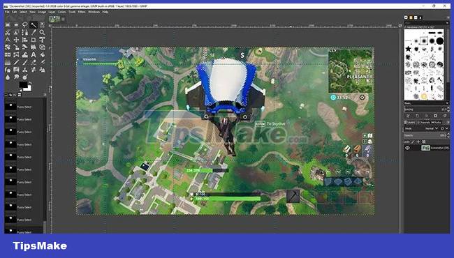Select the Measure tool

pos(8,40)
